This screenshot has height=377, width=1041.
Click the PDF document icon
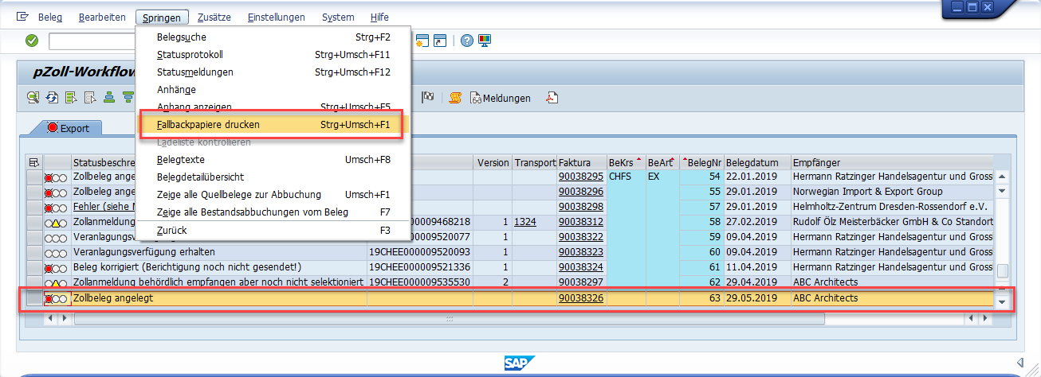pyautogui.click(x=552, y=98)
